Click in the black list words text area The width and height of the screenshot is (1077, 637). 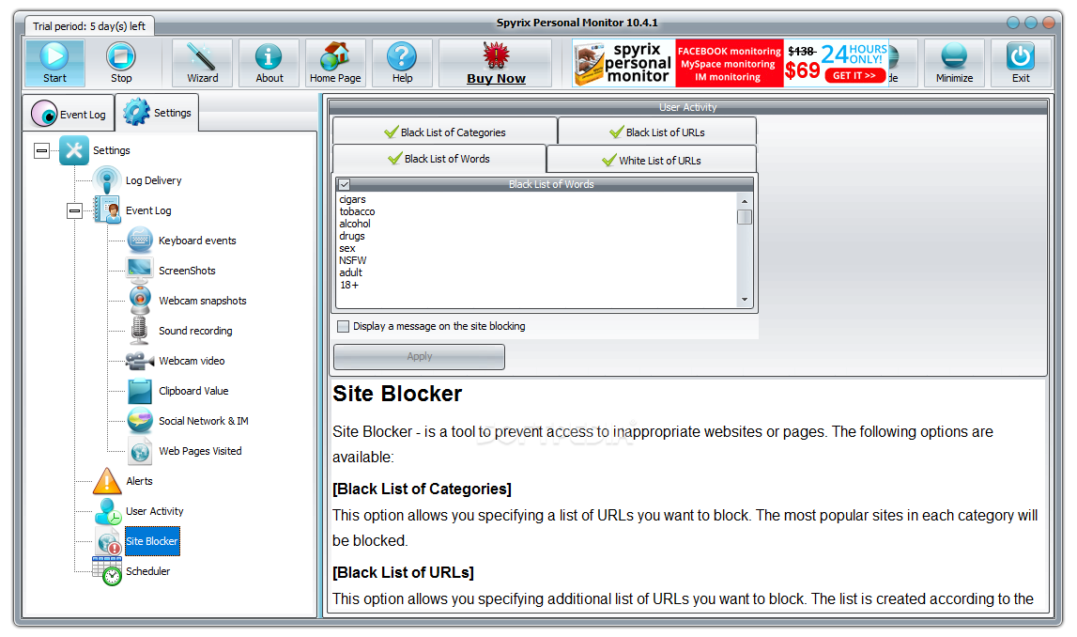536,249
